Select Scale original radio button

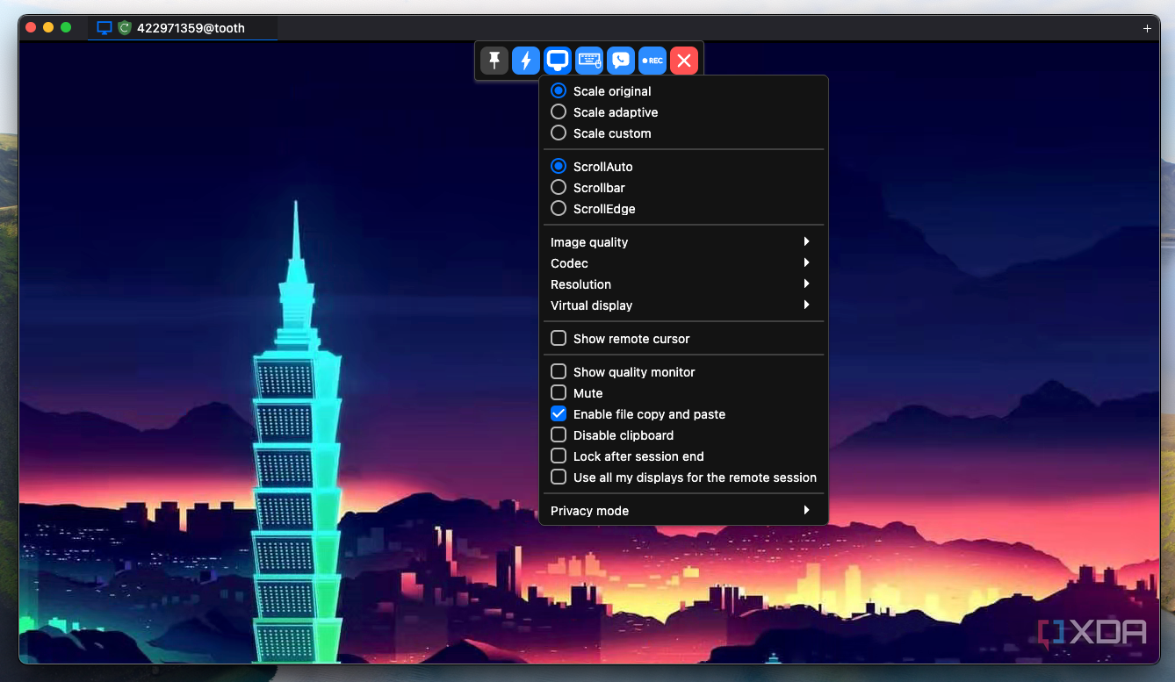point(559,90)
